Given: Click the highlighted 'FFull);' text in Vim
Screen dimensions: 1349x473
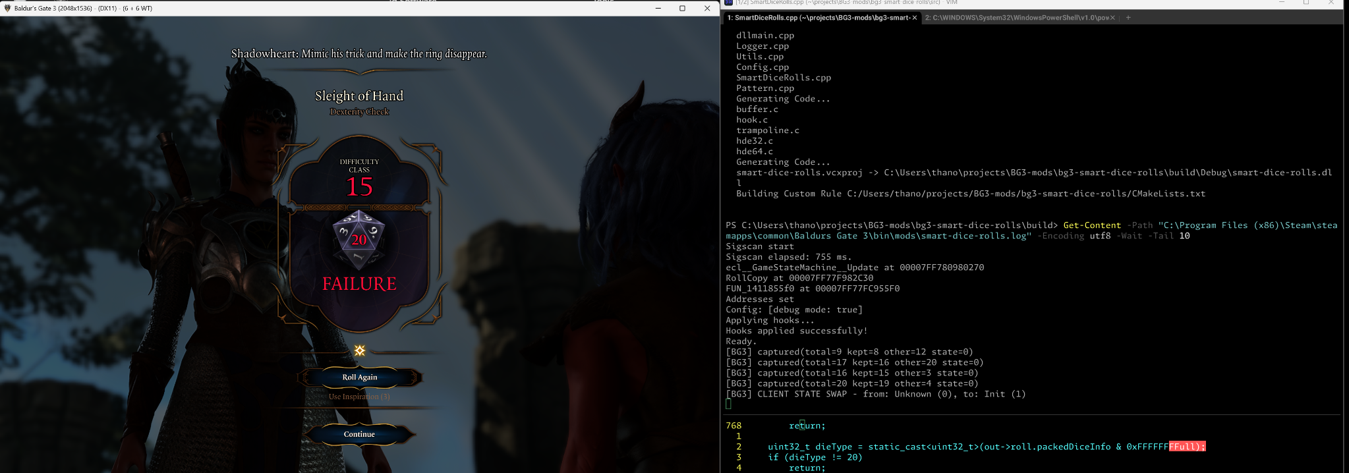Looking at the screenshot, I should pyautogui.click(x=1187, y=447).
